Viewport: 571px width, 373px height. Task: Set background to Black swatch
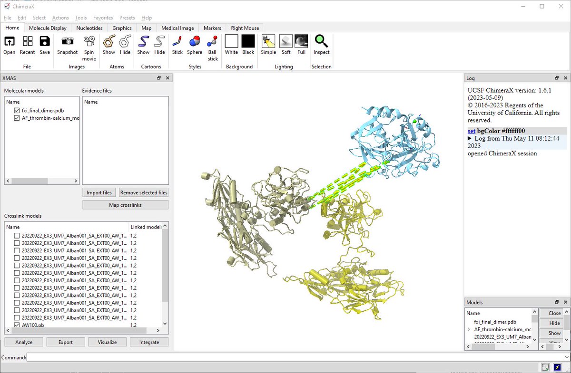tap(248, 42)
